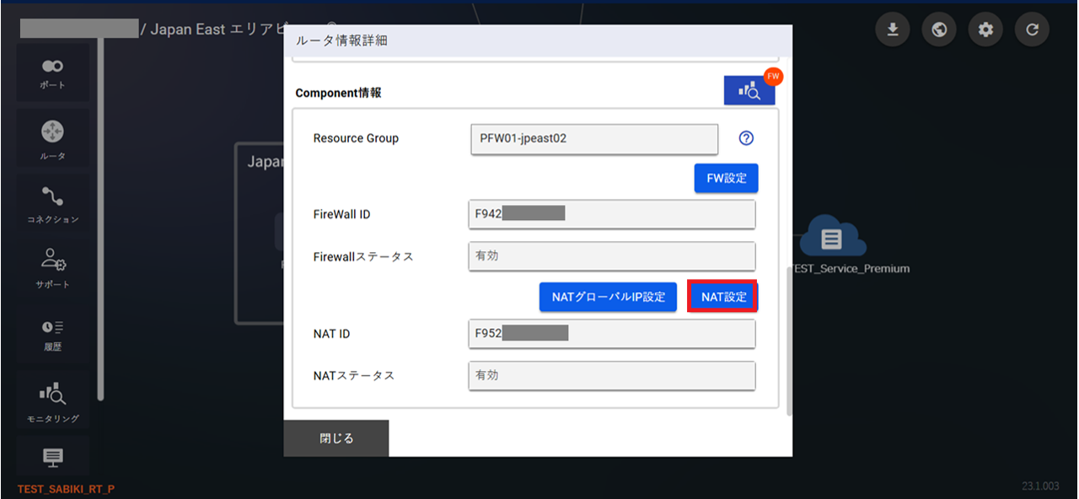Viewport: 1079px width, 499px height.
Task: Click the TEST_SABIKI_RT_P label
Action: pyautogui.click(x=66, y=489)
